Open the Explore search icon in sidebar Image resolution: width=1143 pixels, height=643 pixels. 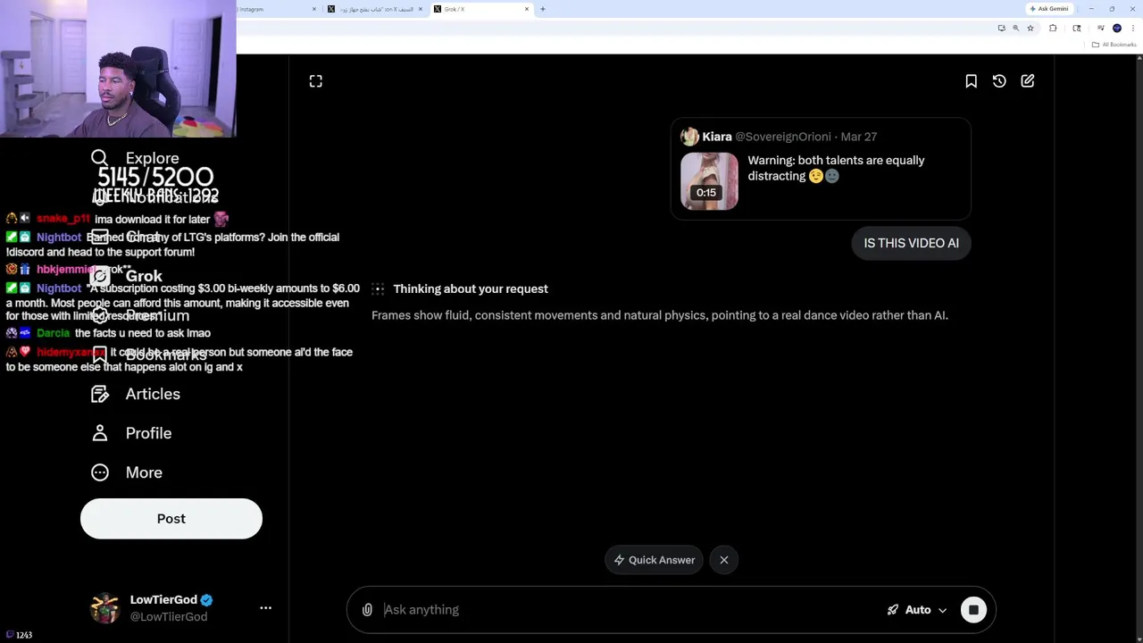coord(99,158)
